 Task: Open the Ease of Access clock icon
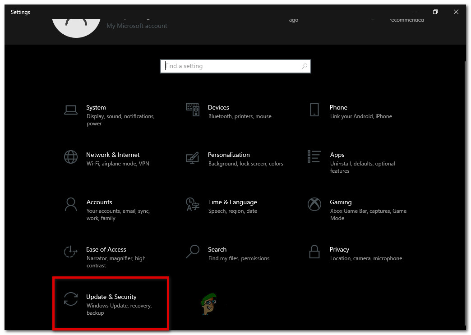70,252
